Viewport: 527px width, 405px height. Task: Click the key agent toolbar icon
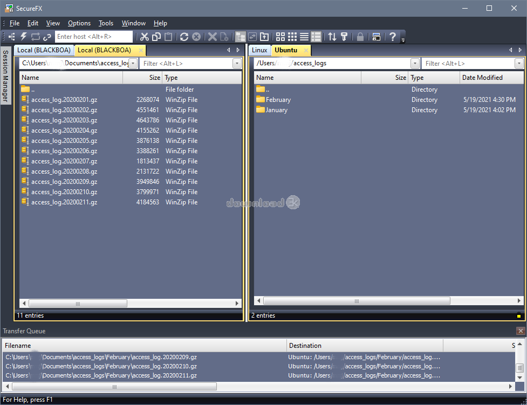pyautogui.click(x=344, y=37)
